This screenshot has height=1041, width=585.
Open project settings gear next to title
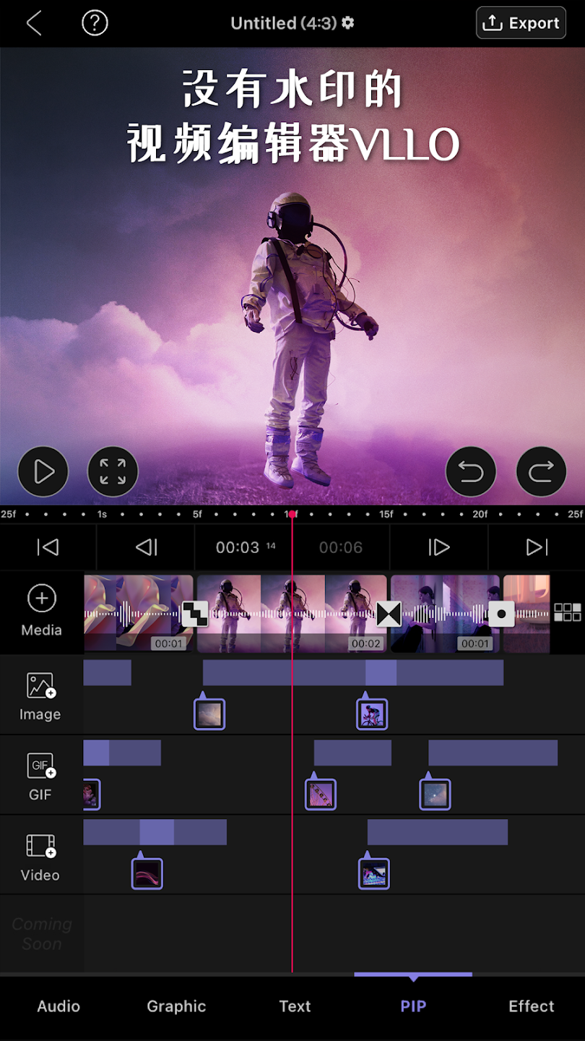click(x=348, y=23)
